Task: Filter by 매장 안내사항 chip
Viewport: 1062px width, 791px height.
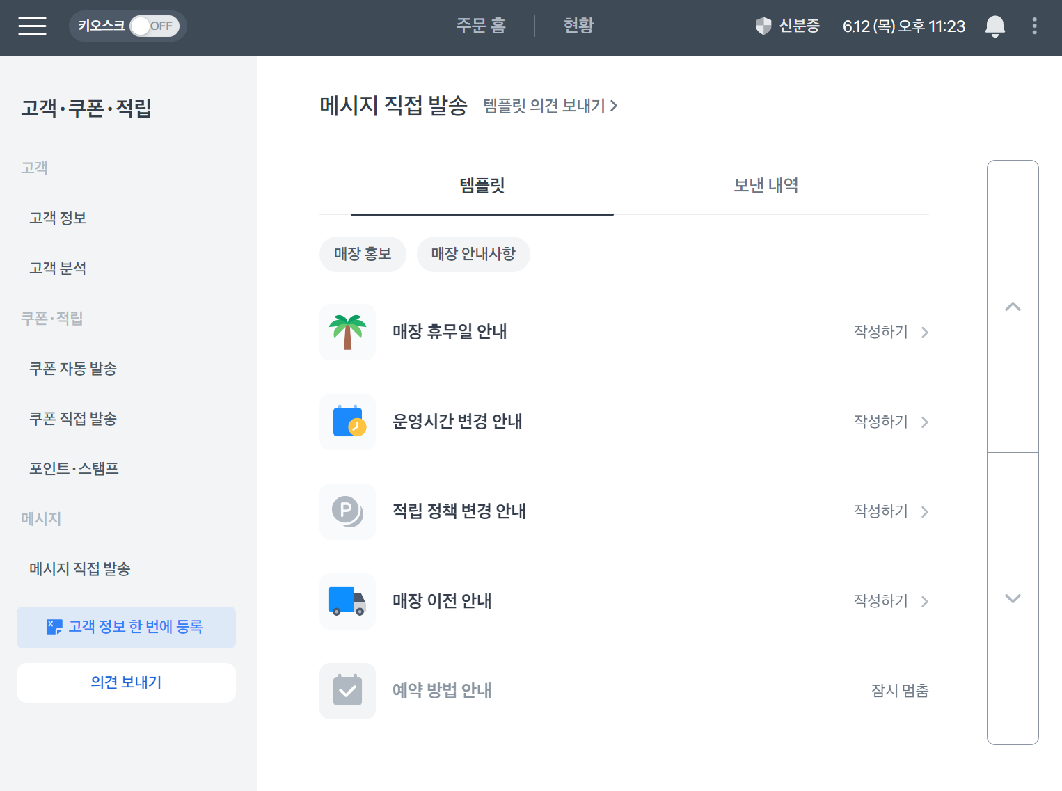Action: tap(473, 254)
